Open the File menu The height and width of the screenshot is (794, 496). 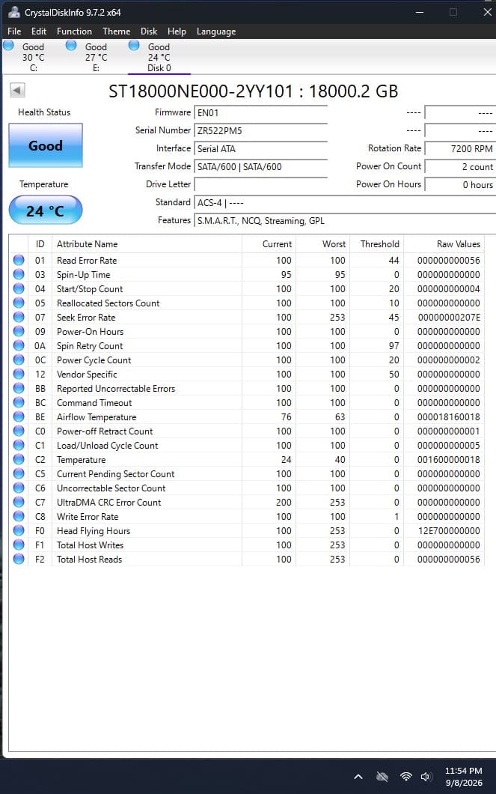click(14, 31)
